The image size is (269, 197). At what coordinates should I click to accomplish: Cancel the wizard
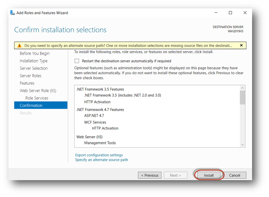click(234, 175)
